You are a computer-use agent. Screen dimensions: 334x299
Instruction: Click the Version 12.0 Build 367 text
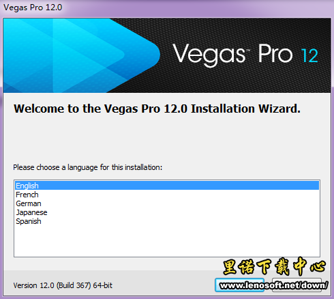(63, 285)
